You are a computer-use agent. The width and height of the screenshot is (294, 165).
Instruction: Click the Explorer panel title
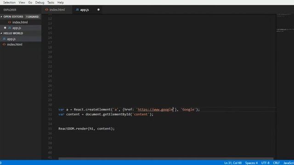(10, 10)
